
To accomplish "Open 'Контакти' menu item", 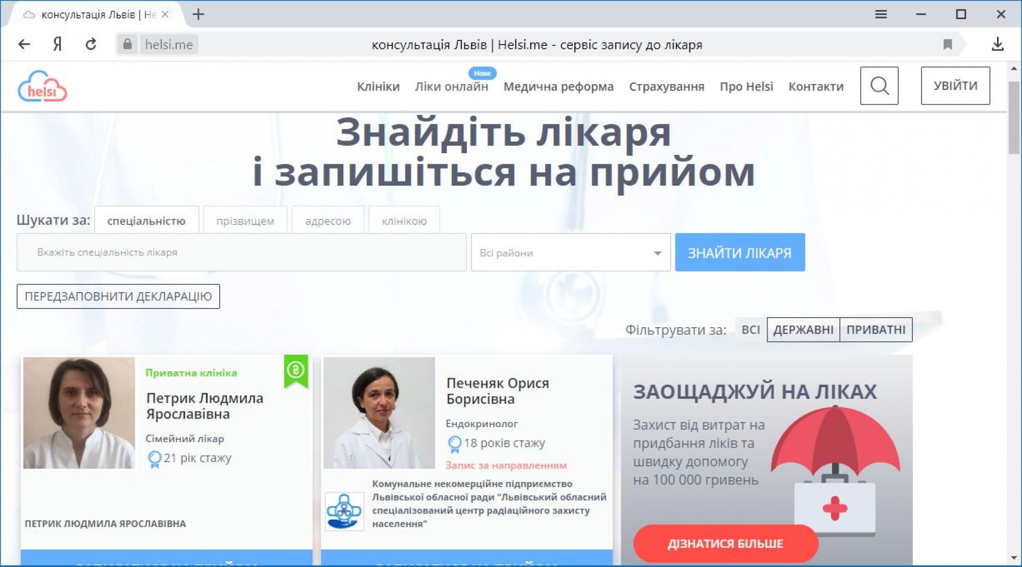I will tap(816, 86).
